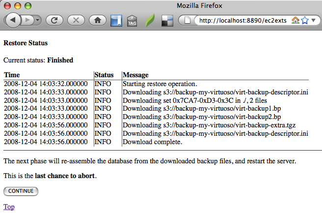
Task: Open the Home page button
Action: click(x=97, y=20)
